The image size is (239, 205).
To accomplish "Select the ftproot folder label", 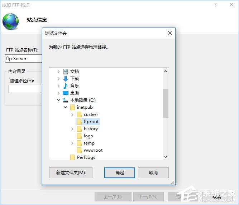I will pos(91,122).
